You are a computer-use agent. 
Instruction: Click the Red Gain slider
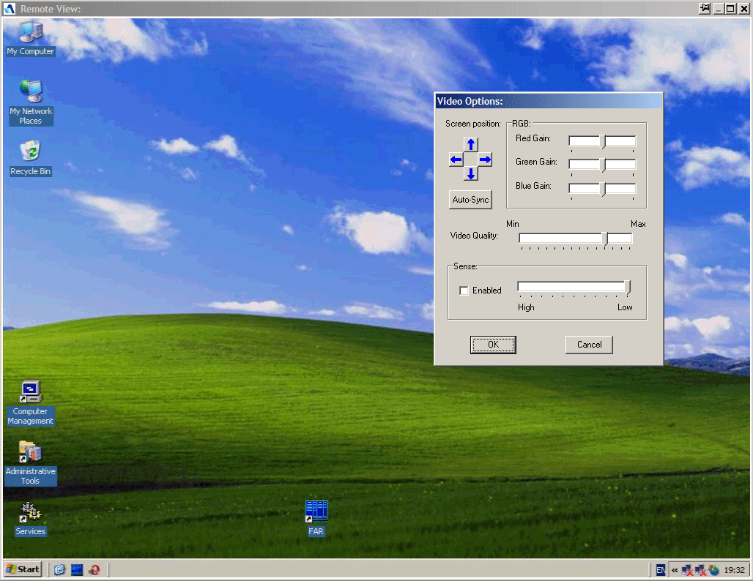[x=602, y=141]
